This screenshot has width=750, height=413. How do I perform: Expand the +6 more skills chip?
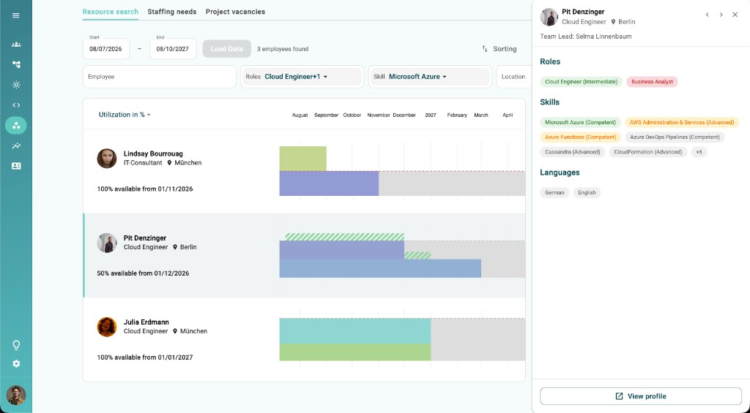pos(699,152)
